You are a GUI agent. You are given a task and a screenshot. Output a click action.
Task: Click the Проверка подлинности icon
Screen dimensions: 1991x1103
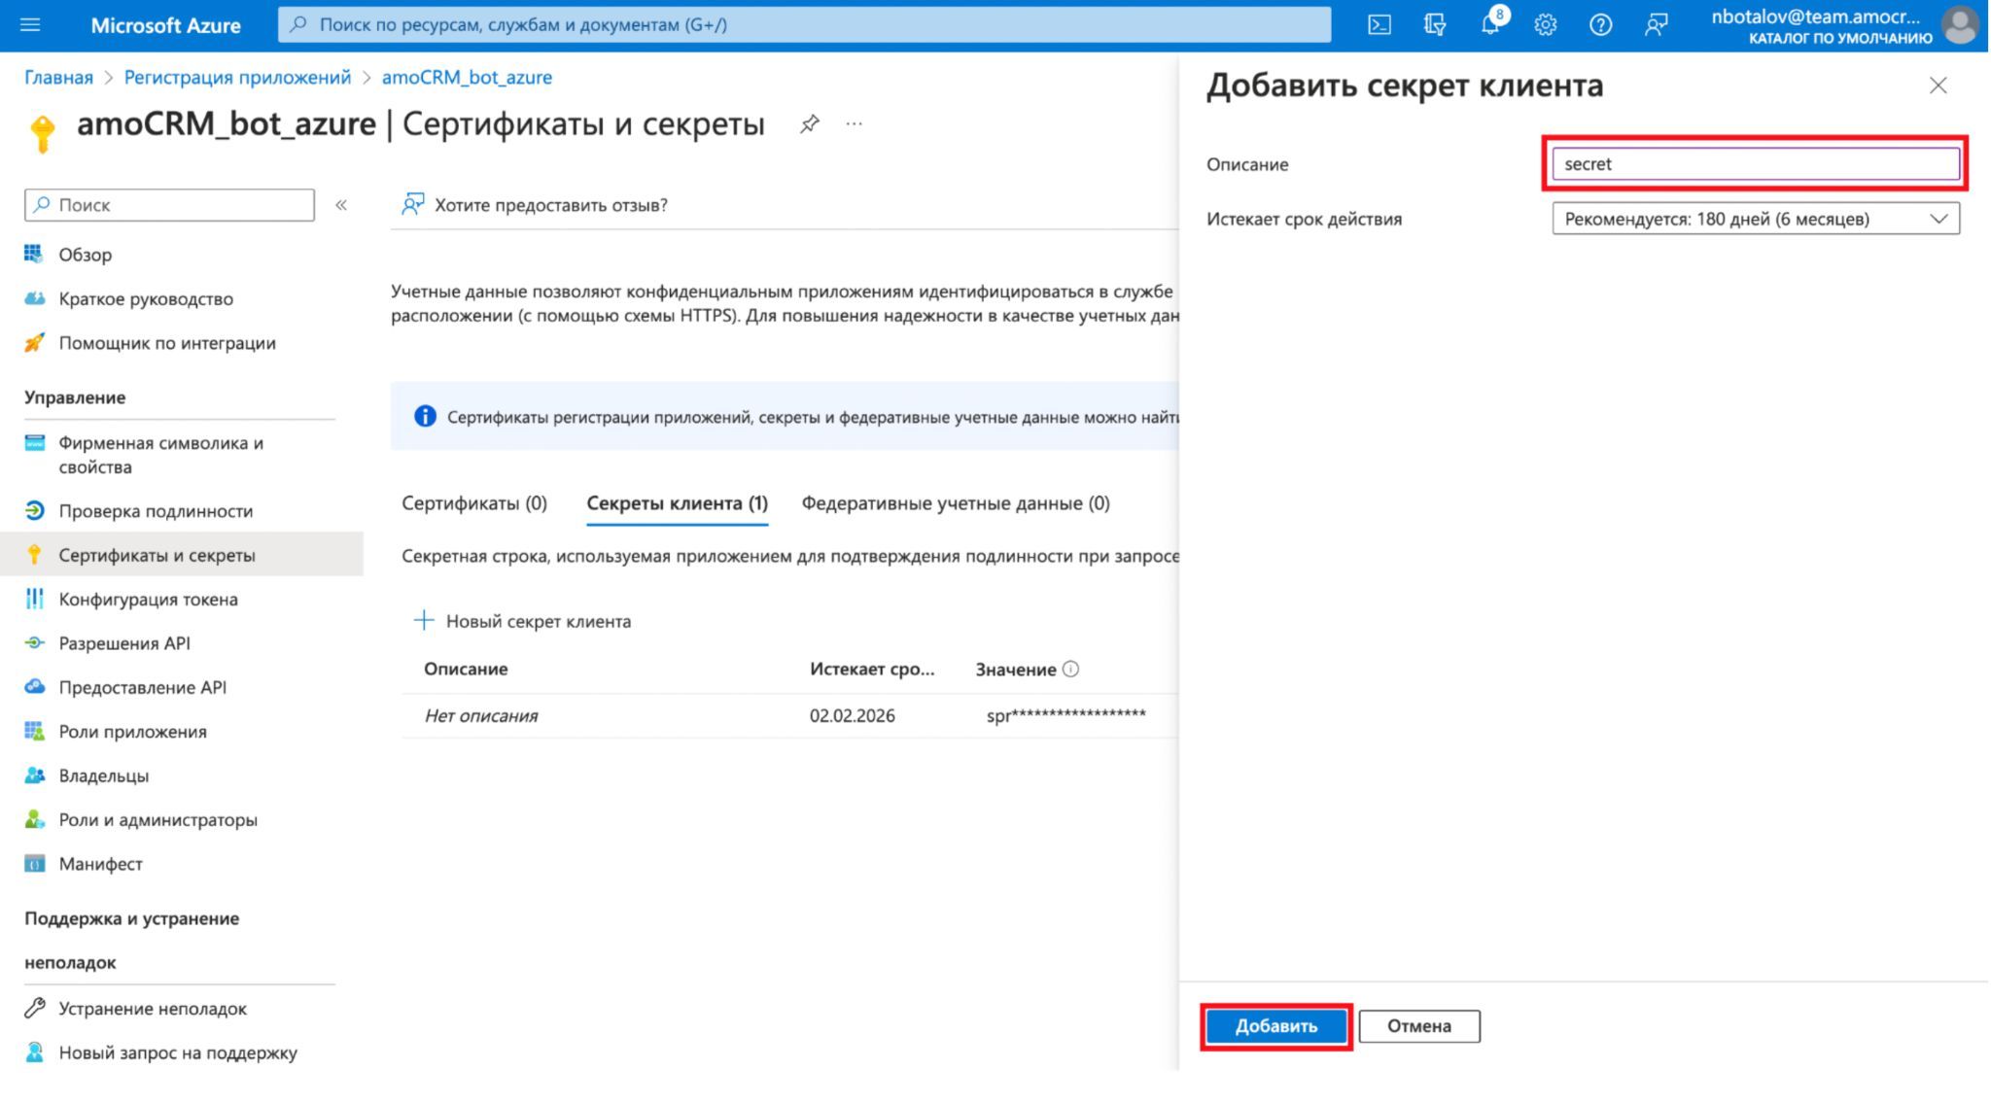click(34, 510)
